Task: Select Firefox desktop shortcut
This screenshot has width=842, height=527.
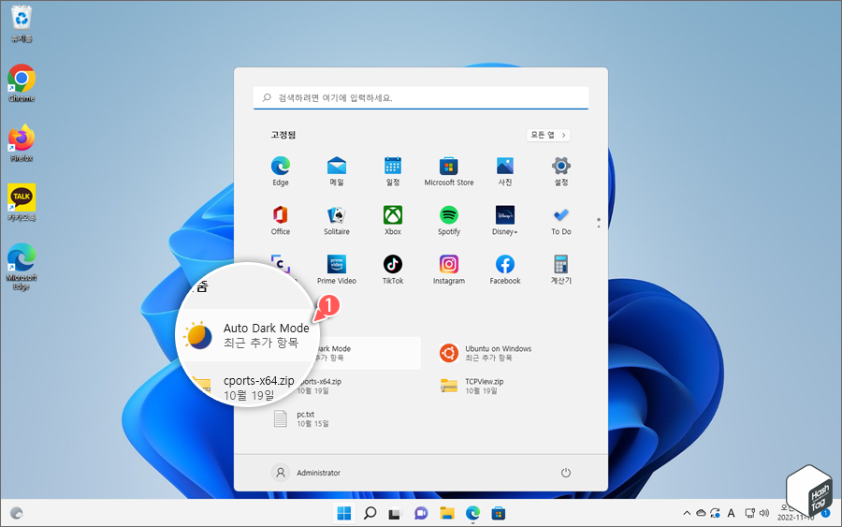Action: [x=22, y=143]
